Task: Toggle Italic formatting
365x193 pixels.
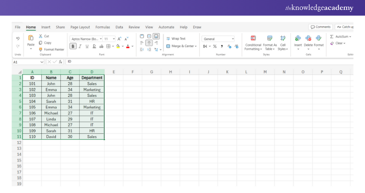Action: [x=80, y=46]
